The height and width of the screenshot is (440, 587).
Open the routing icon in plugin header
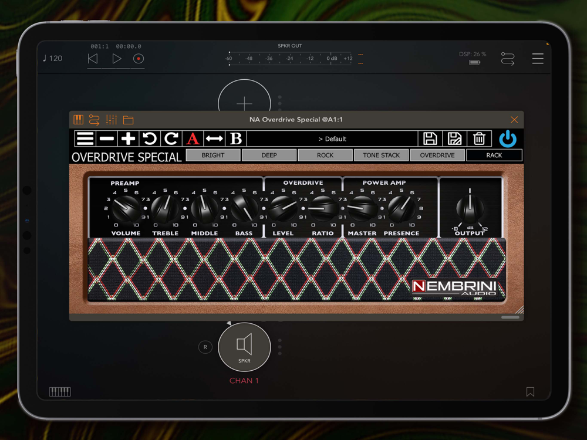(x=95, y=120)
